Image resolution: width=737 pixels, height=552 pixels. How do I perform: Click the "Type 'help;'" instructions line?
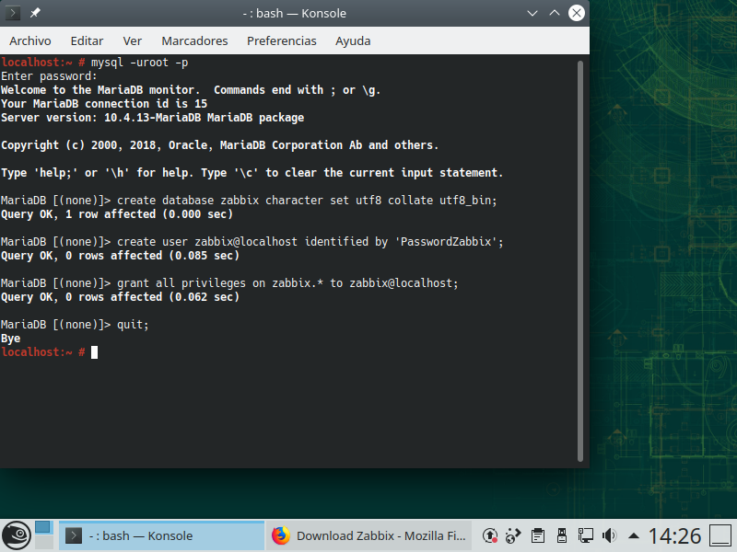coord(252,173)
